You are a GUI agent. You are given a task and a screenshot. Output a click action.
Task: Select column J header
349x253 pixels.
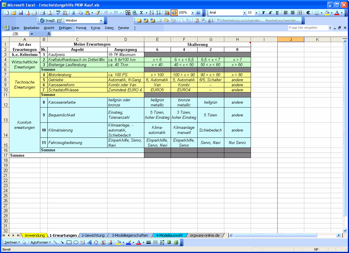coord(291,39)
